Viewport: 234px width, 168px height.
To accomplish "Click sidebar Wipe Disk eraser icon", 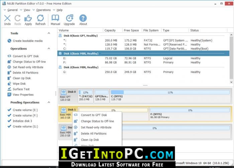I will tap(9, 84).
